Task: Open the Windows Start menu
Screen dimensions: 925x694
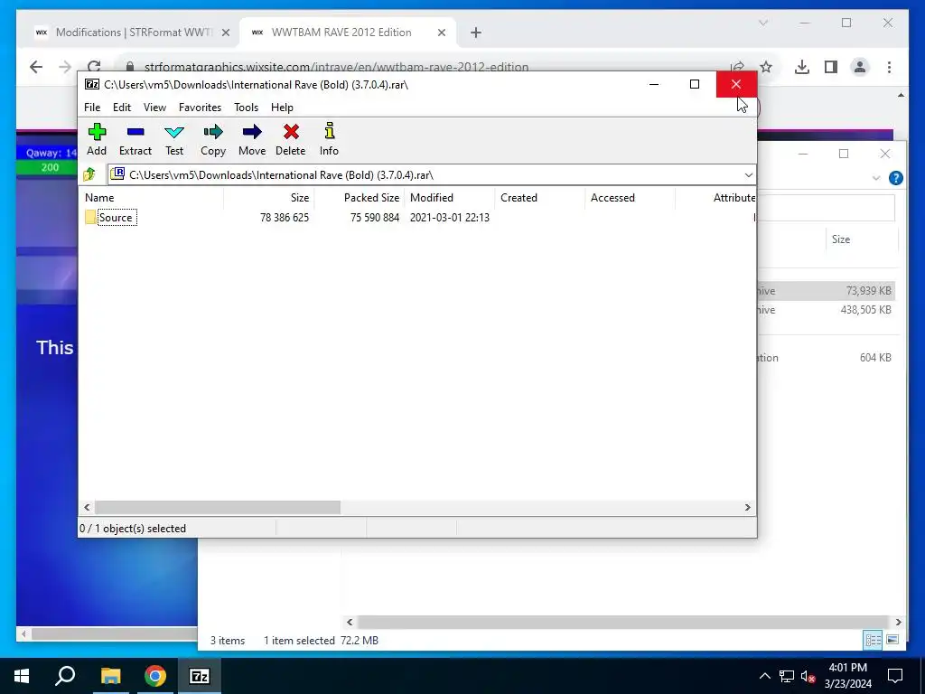Action: (x=22, y=676)
